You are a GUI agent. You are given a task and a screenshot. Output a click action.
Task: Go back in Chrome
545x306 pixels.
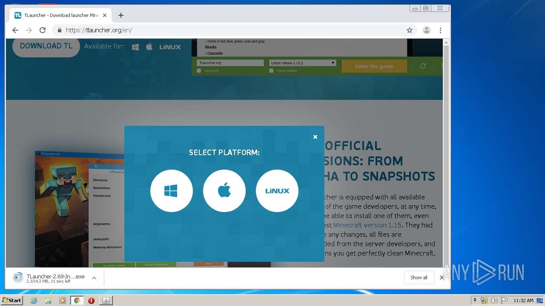click(15, 30)
